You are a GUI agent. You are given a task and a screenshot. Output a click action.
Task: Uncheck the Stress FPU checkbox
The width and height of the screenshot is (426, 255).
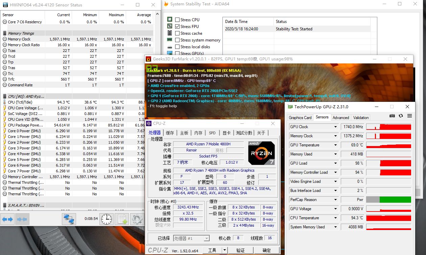(177, 27)
